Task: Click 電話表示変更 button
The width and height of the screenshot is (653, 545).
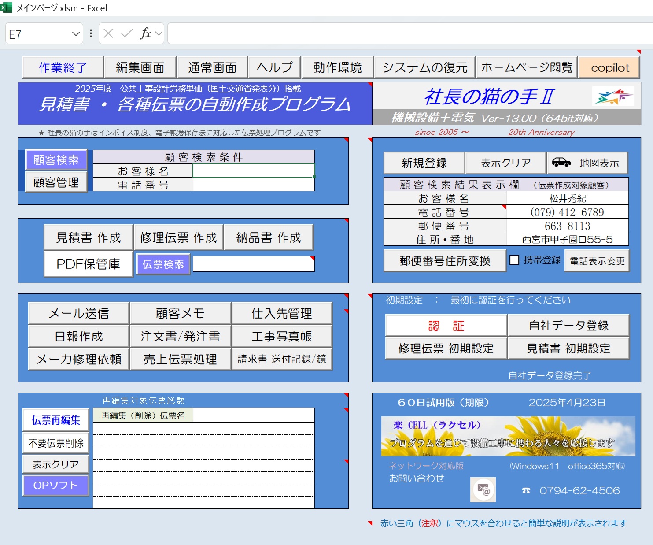Action: (597, 261)
